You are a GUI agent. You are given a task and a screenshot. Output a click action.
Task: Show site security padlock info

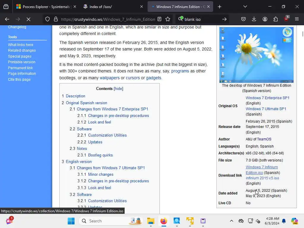click(56, 19)
